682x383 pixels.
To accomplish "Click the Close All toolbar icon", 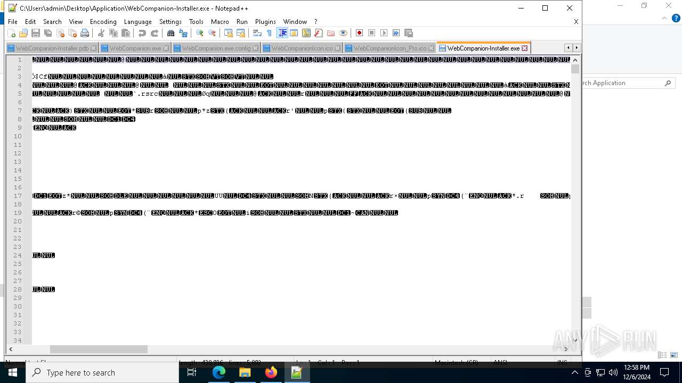I will click(72, 33).
